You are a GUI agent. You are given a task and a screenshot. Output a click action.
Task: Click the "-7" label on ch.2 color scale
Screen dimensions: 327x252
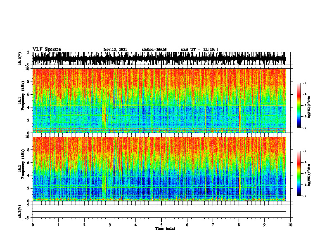304,196
